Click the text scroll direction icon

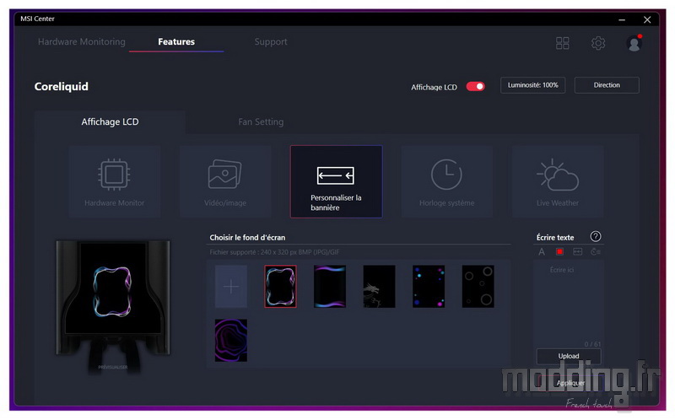(578, 251)
